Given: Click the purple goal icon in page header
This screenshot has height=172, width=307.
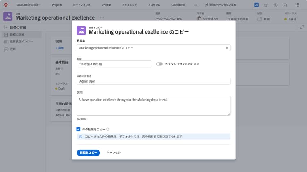Looking at the screenshot, I should (8, 16).
